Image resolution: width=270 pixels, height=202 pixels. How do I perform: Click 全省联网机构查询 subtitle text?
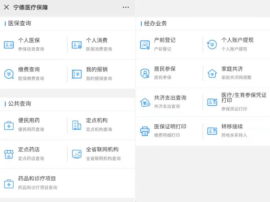(103, 158)
